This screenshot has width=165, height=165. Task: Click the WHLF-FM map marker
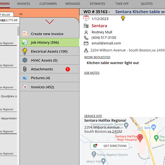pos(103,161)
